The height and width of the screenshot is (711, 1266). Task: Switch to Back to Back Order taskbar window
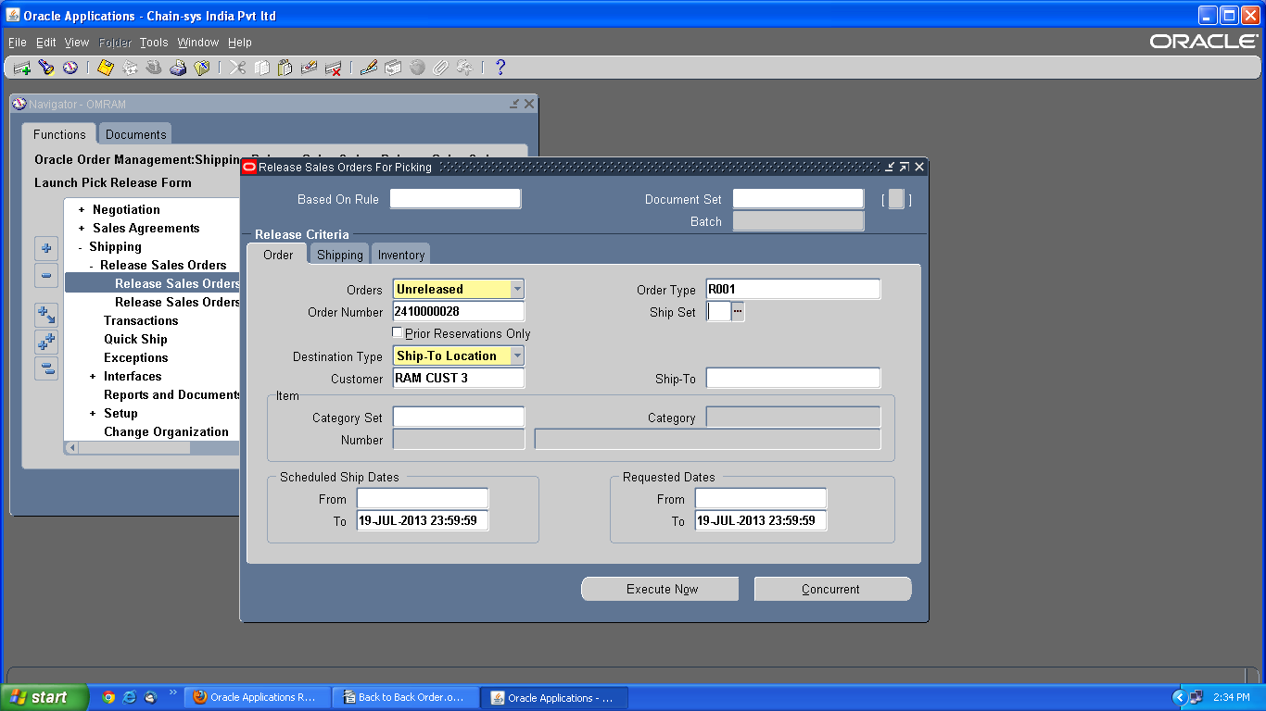click(406, 697)
